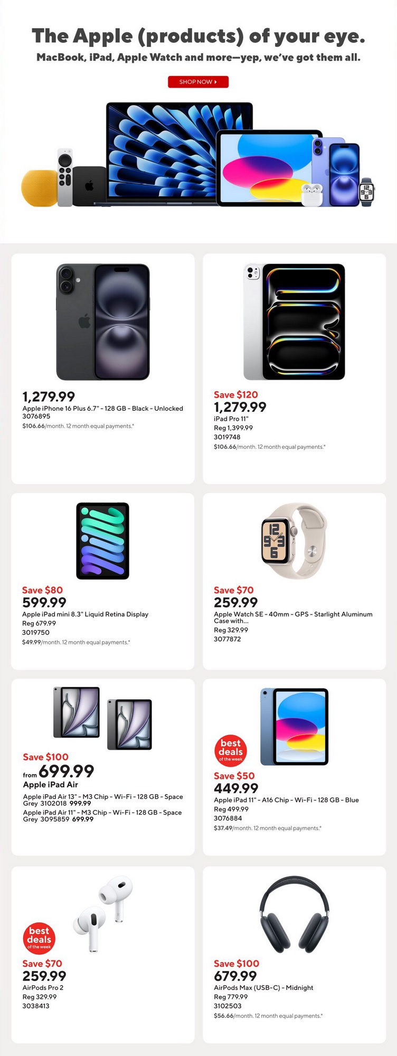
Task: Click the iPad Pro 11" product image
Action: pos(294,322)
